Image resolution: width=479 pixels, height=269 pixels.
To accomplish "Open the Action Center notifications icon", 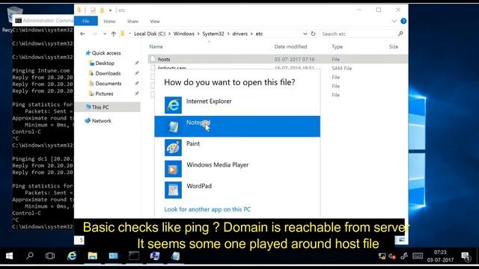I will tap(466, 256).
